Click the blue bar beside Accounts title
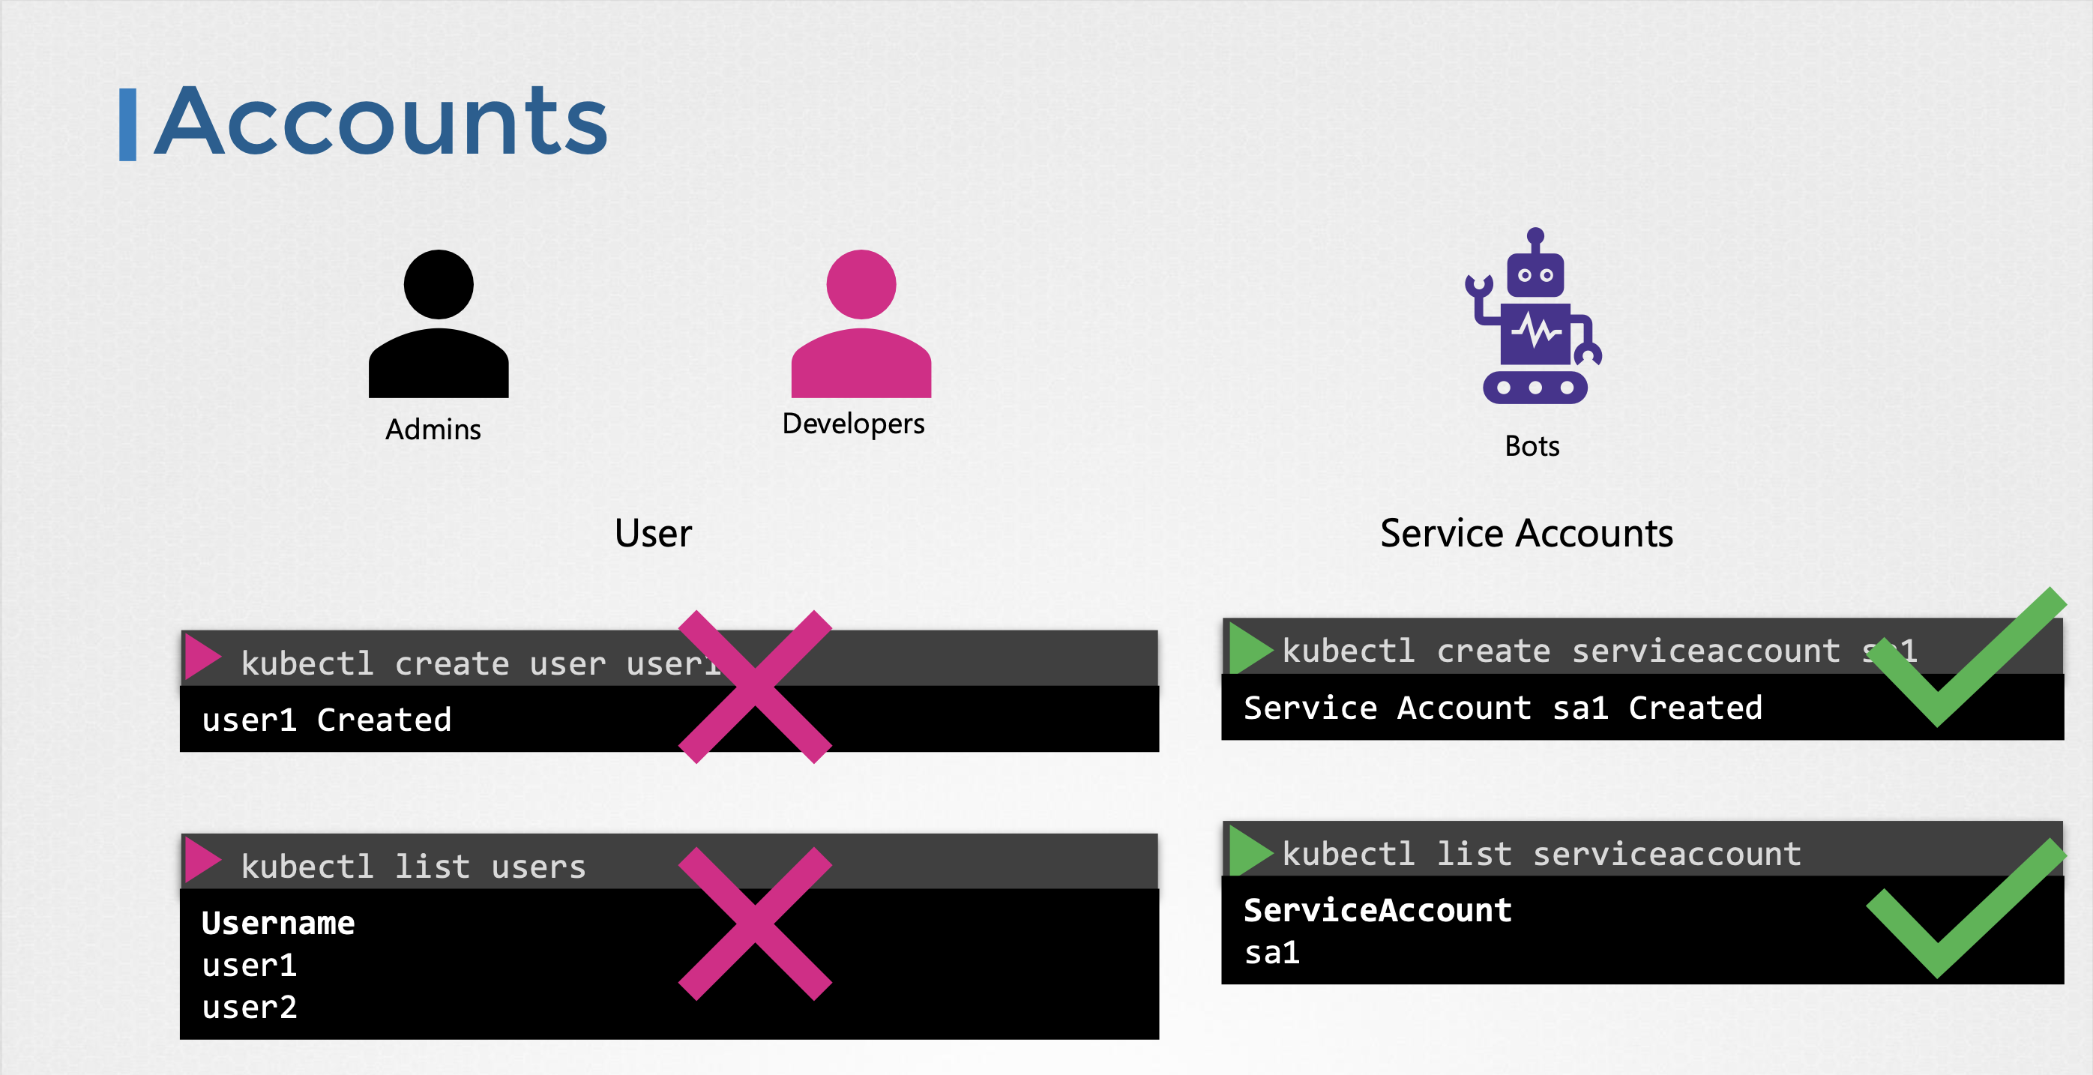 tap(127, 124)
